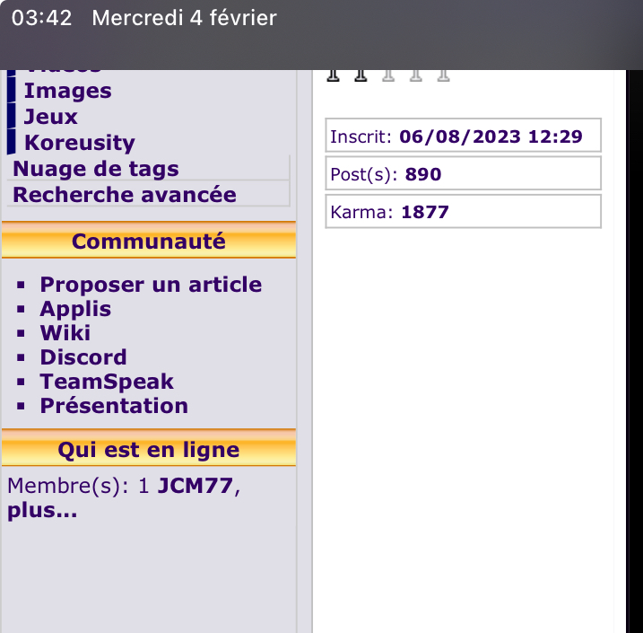
Task: Open the Discord community link
Action: 83,357
